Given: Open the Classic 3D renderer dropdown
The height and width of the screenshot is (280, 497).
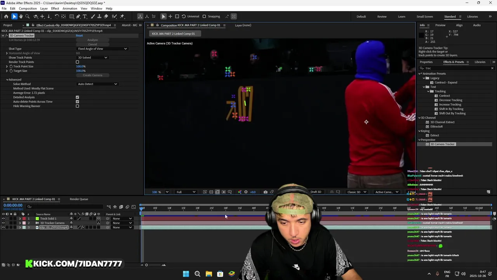Looking at the screenshot, I should (x=356, y=192).
